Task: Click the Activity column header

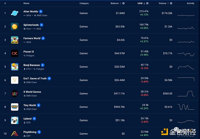Action: [190, 3]
